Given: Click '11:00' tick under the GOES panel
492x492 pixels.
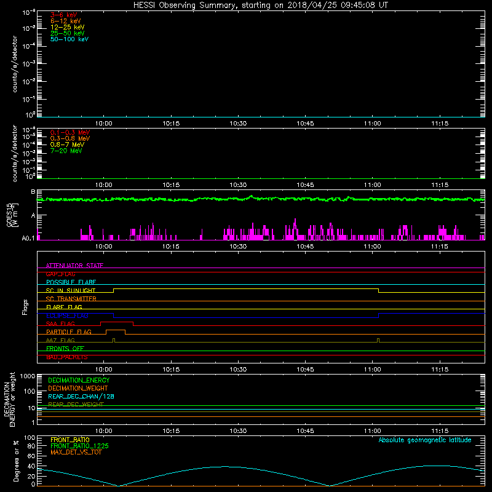Looking at the screenshot, I should [373, 247].
